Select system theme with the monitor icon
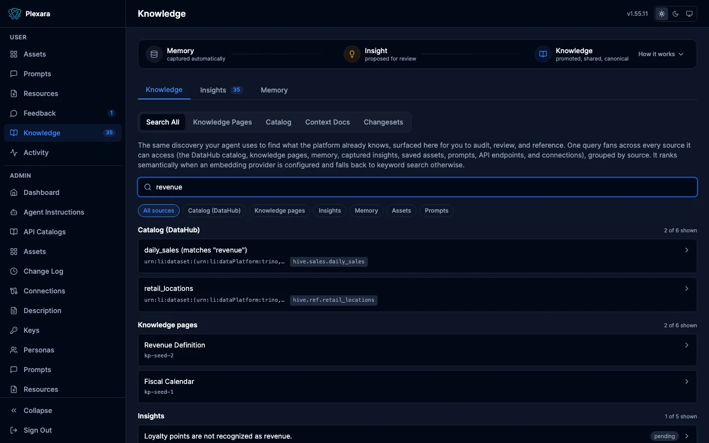This screenshot has height=443, width=709. [689, 14]
